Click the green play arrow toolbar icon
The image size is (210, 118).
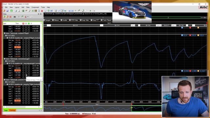point(91,11)
